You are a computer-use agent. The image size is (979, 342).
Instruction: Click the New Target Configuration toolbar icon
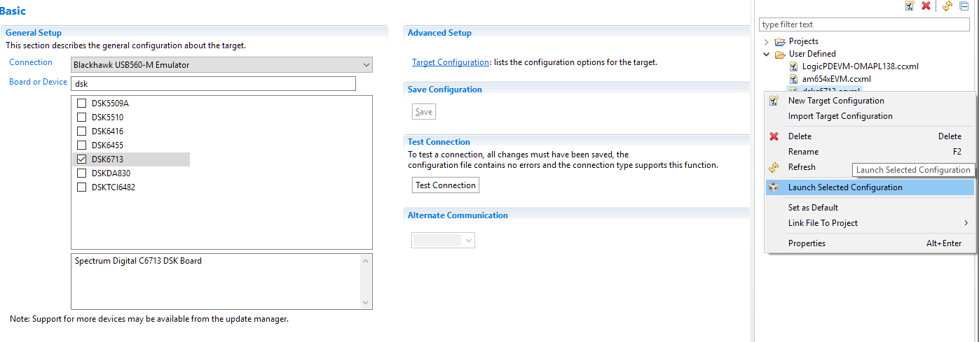910,6
